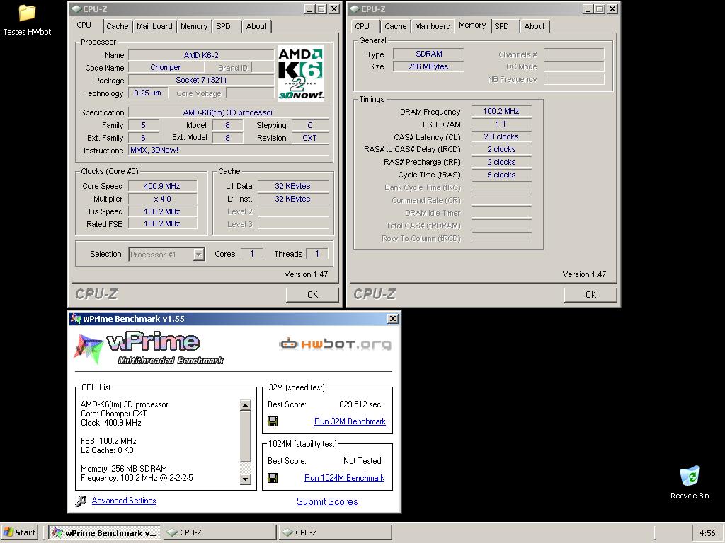Click Not Tested 1024M score text

362,461
